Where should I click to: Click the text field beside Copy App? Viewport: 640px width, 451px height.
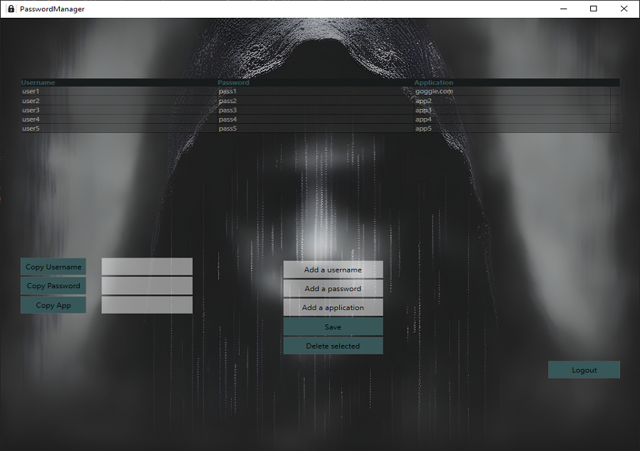[146, 305]
